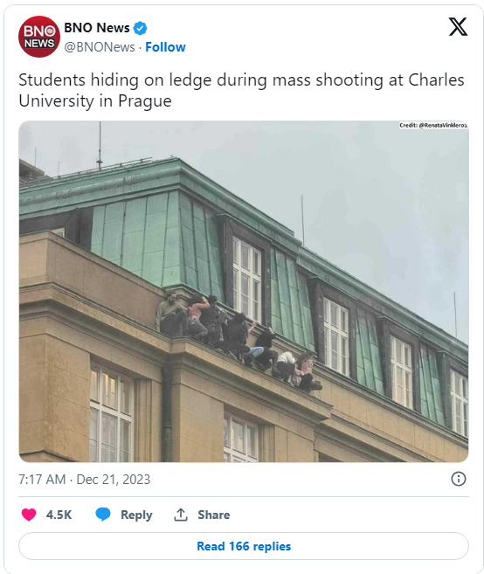Viewport: 484px width, 574px height.
Task: Click the blue verified badge
Action: click(x=140, y=28)
